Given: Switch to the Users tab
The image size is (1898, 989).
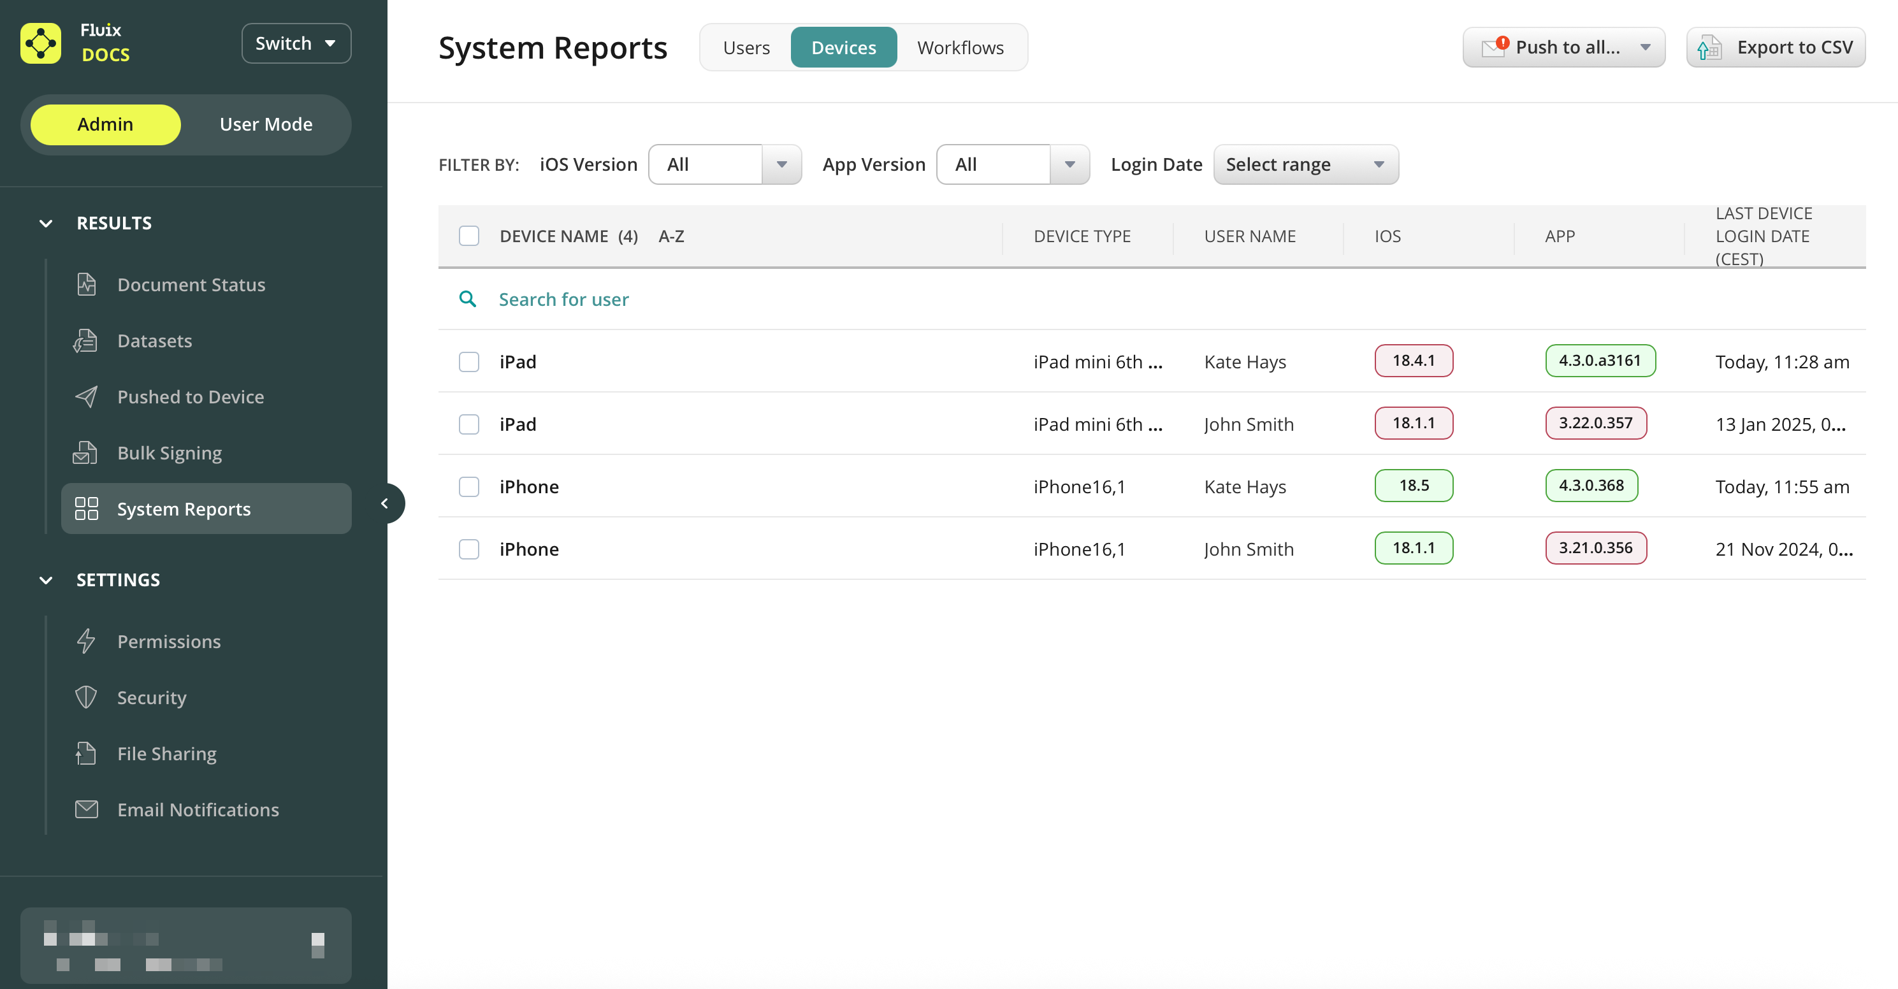Looking at the screenshot, I should click(x=746, y=48).
